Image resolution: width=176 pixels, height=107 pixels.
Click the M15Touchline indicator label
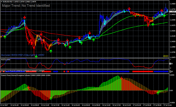point(6,60)
